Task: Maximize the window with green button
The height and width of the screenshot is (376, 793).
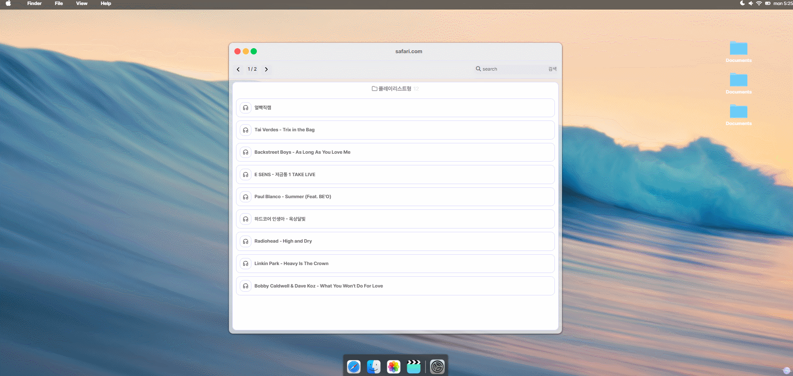Action: [254, 52]
